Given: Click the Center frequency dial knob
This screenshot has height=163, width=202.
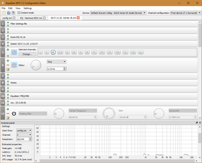Looking at the screenshot, I should pos(59,113).
